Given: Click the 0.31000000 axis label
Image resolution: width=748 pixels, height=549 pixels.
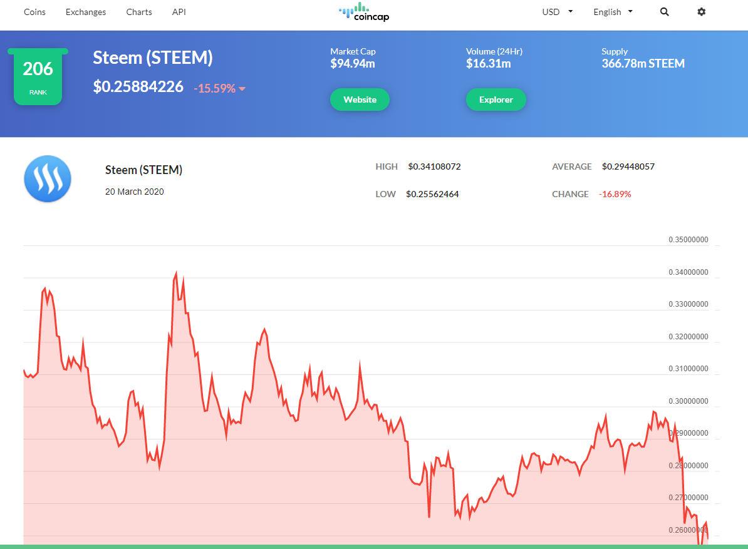Looking at the screenshot, I should (x=688, y=368).
